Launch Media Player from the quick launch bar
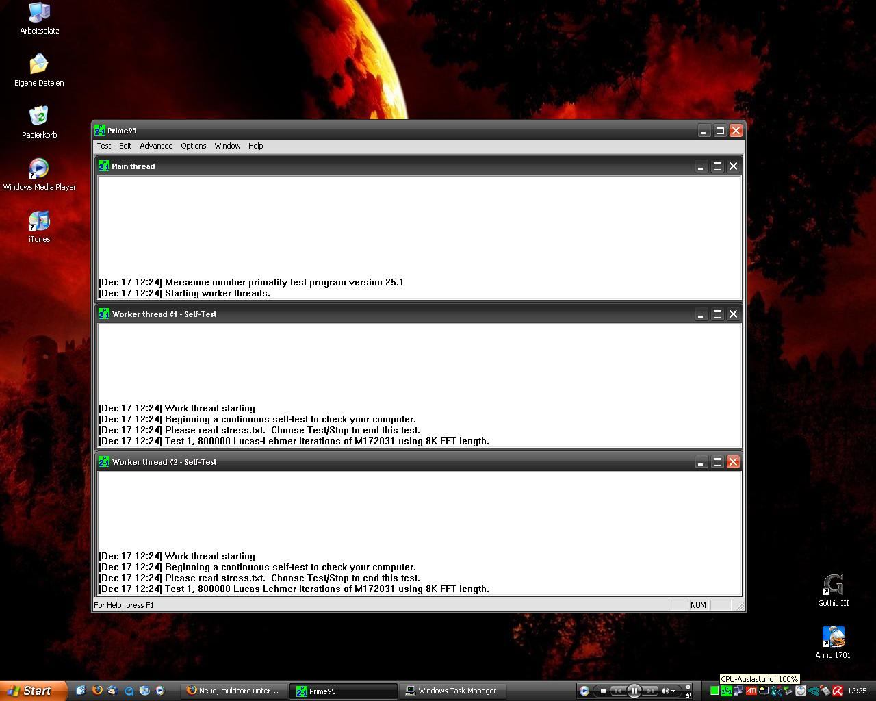The width and height of the screenshot is (876, 701). point(160,691)
